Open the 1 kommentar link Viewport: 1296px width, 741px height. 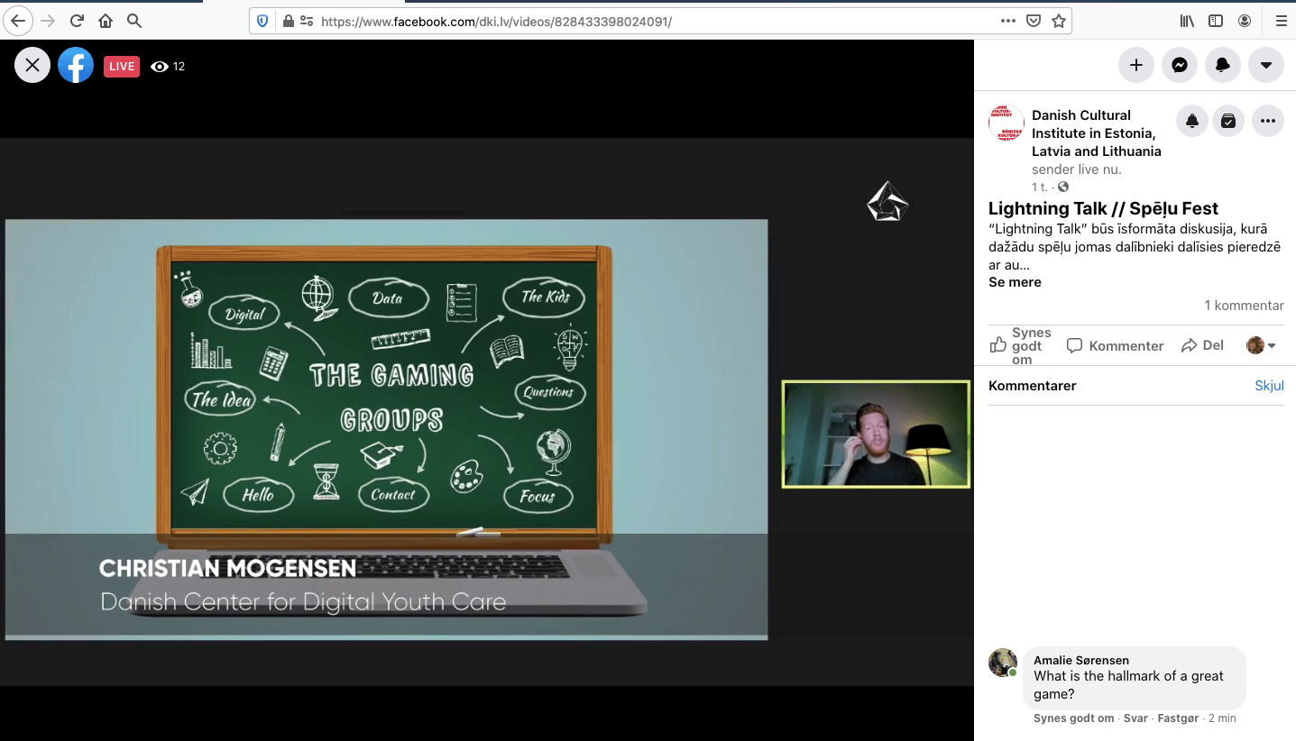[x=1244, y=306]
